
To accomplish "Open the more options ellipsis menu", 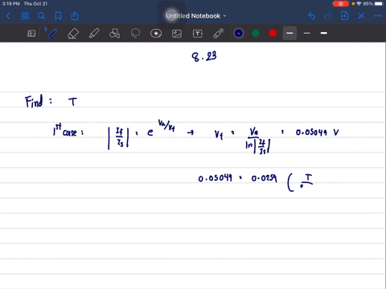I will point(377,16).
